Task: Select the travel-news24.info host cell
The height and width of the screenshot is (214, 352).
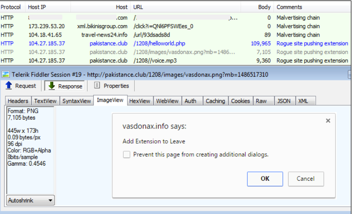Action: tap(104, 35)
